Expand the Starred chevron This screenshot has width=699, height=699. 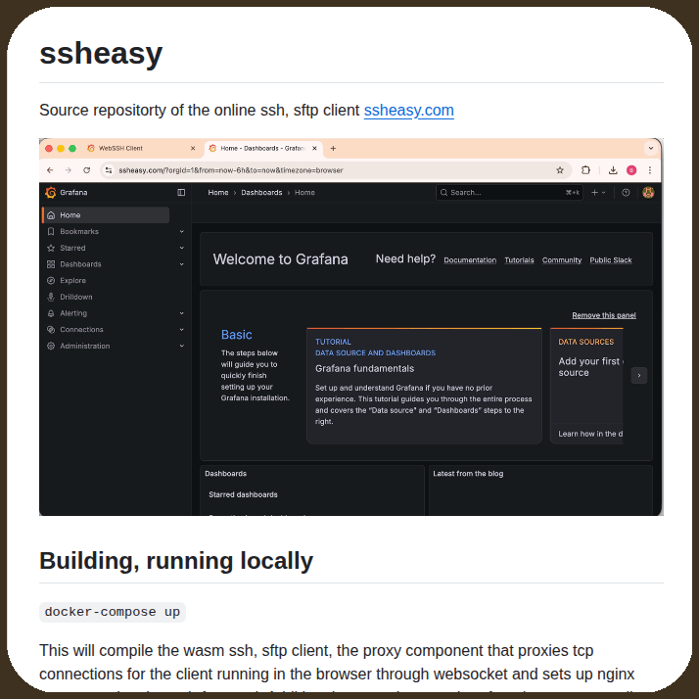[x=181, y=248]
